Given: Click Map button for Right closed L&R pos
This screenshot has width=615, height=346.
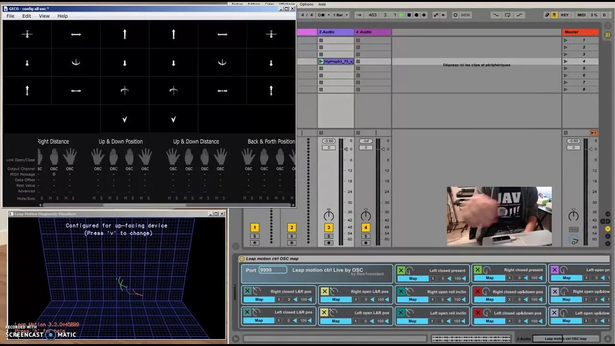Looking at the screenshot, I should [259, 299].
